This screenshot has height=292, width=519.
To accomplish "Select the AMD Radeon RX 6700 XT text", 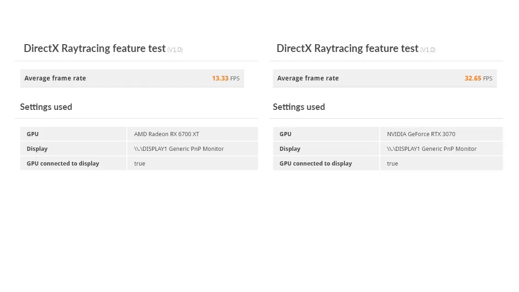I will coord(166,134).
